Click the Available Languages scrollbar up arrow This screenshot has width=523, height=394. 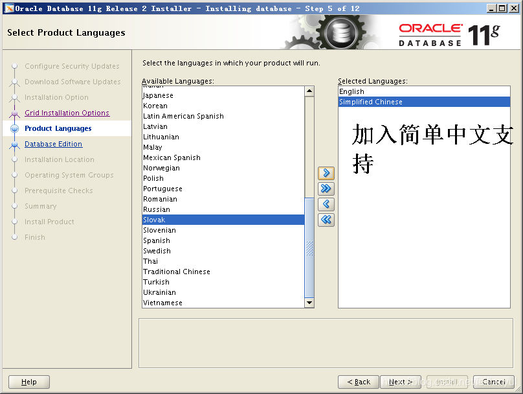click(309, 91)
